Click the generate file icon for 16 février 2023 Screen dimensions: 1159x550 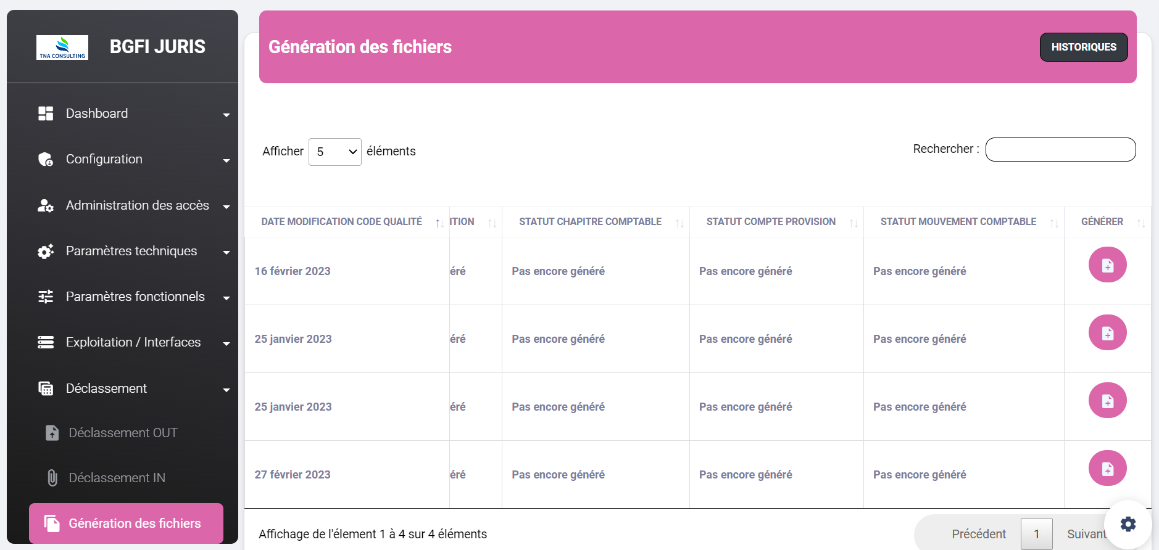[1107, 265]
